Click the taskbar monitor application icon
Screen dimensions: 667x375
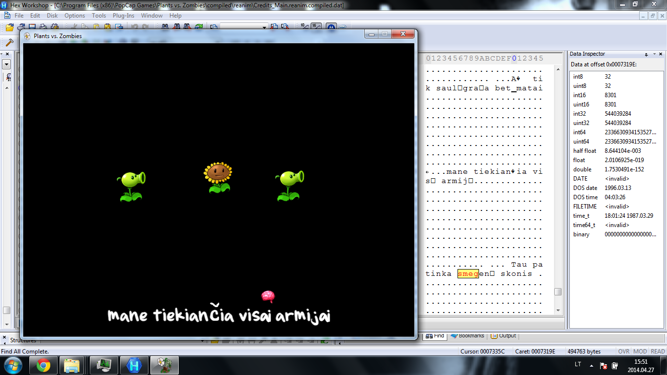104,365
